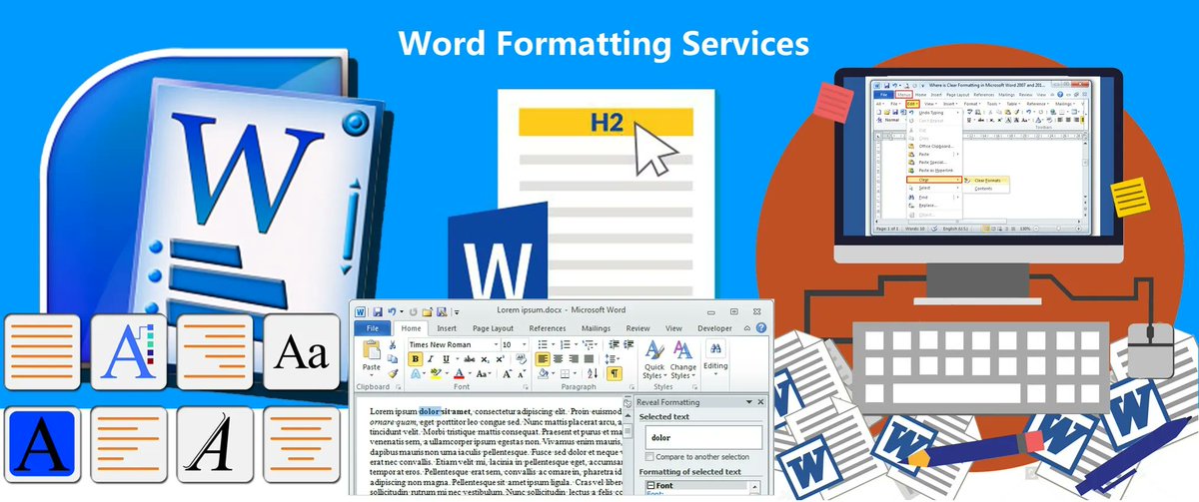Image resolution: width=1199 pixels, height=502 pixels.
Task: Switch to the Insert ribbon tab
Action: pyautogui.click(x=447, y=328)
